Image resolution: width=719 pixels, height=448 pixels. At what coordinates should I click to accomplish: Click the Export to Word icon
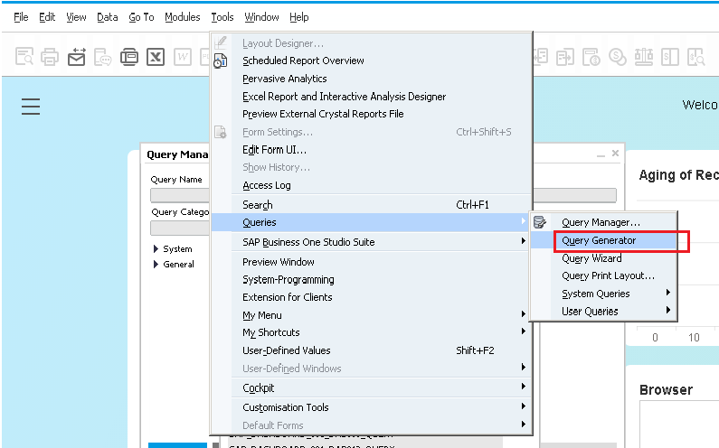182,57
